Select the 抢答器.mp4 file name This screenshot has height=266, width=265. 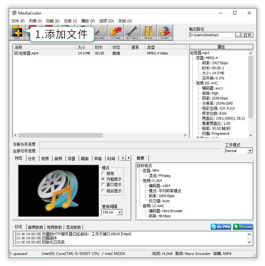[29, 53]
